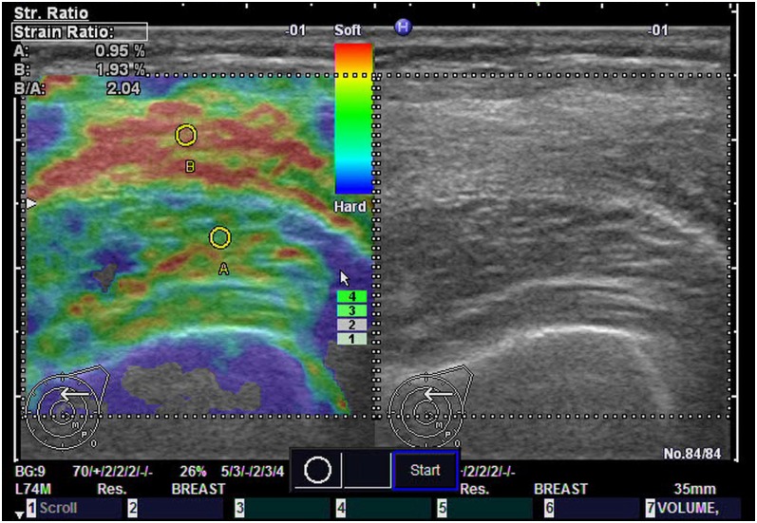Image resolution: width=757 pixels, height=523 pixels.
Task: Click the empty button next to the circle ROI
Action: coord(367,470)
